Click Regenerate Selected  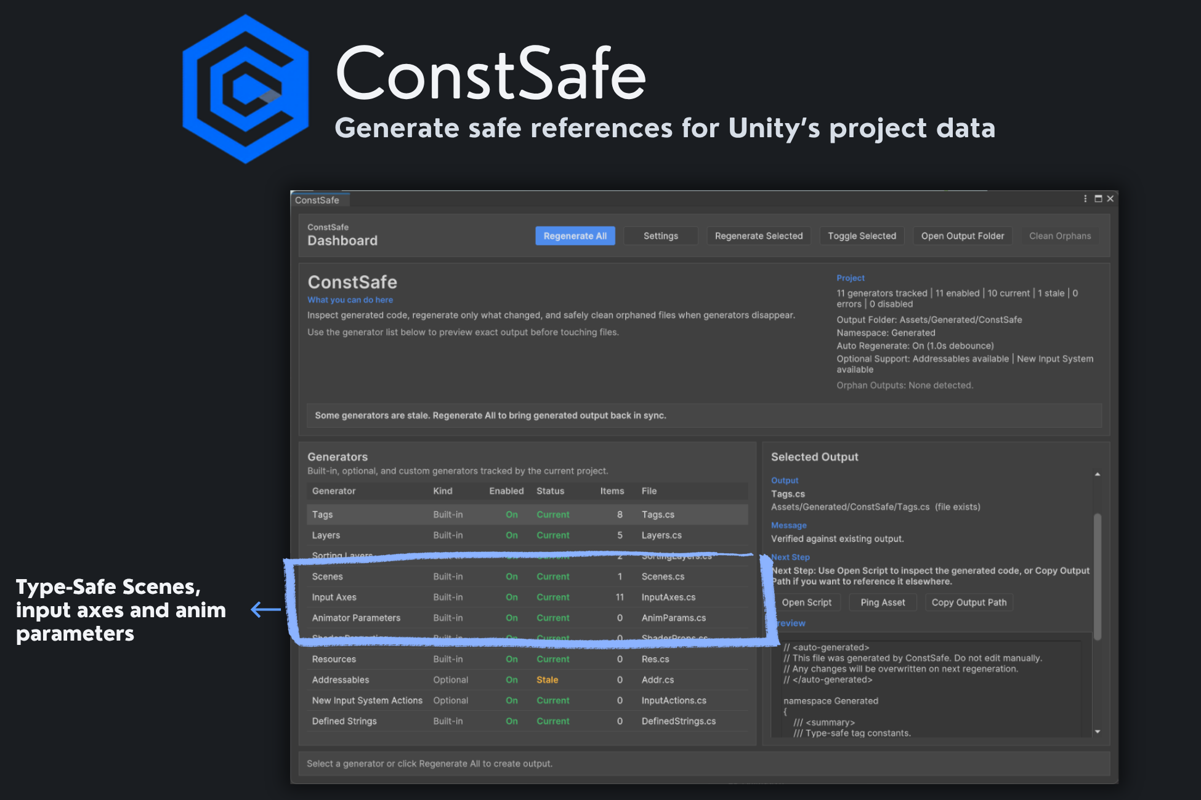pyautogui.click(x=758, y=236)
